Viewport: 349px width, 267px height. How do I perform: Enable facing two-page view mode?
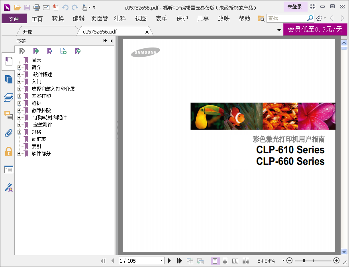235,261
